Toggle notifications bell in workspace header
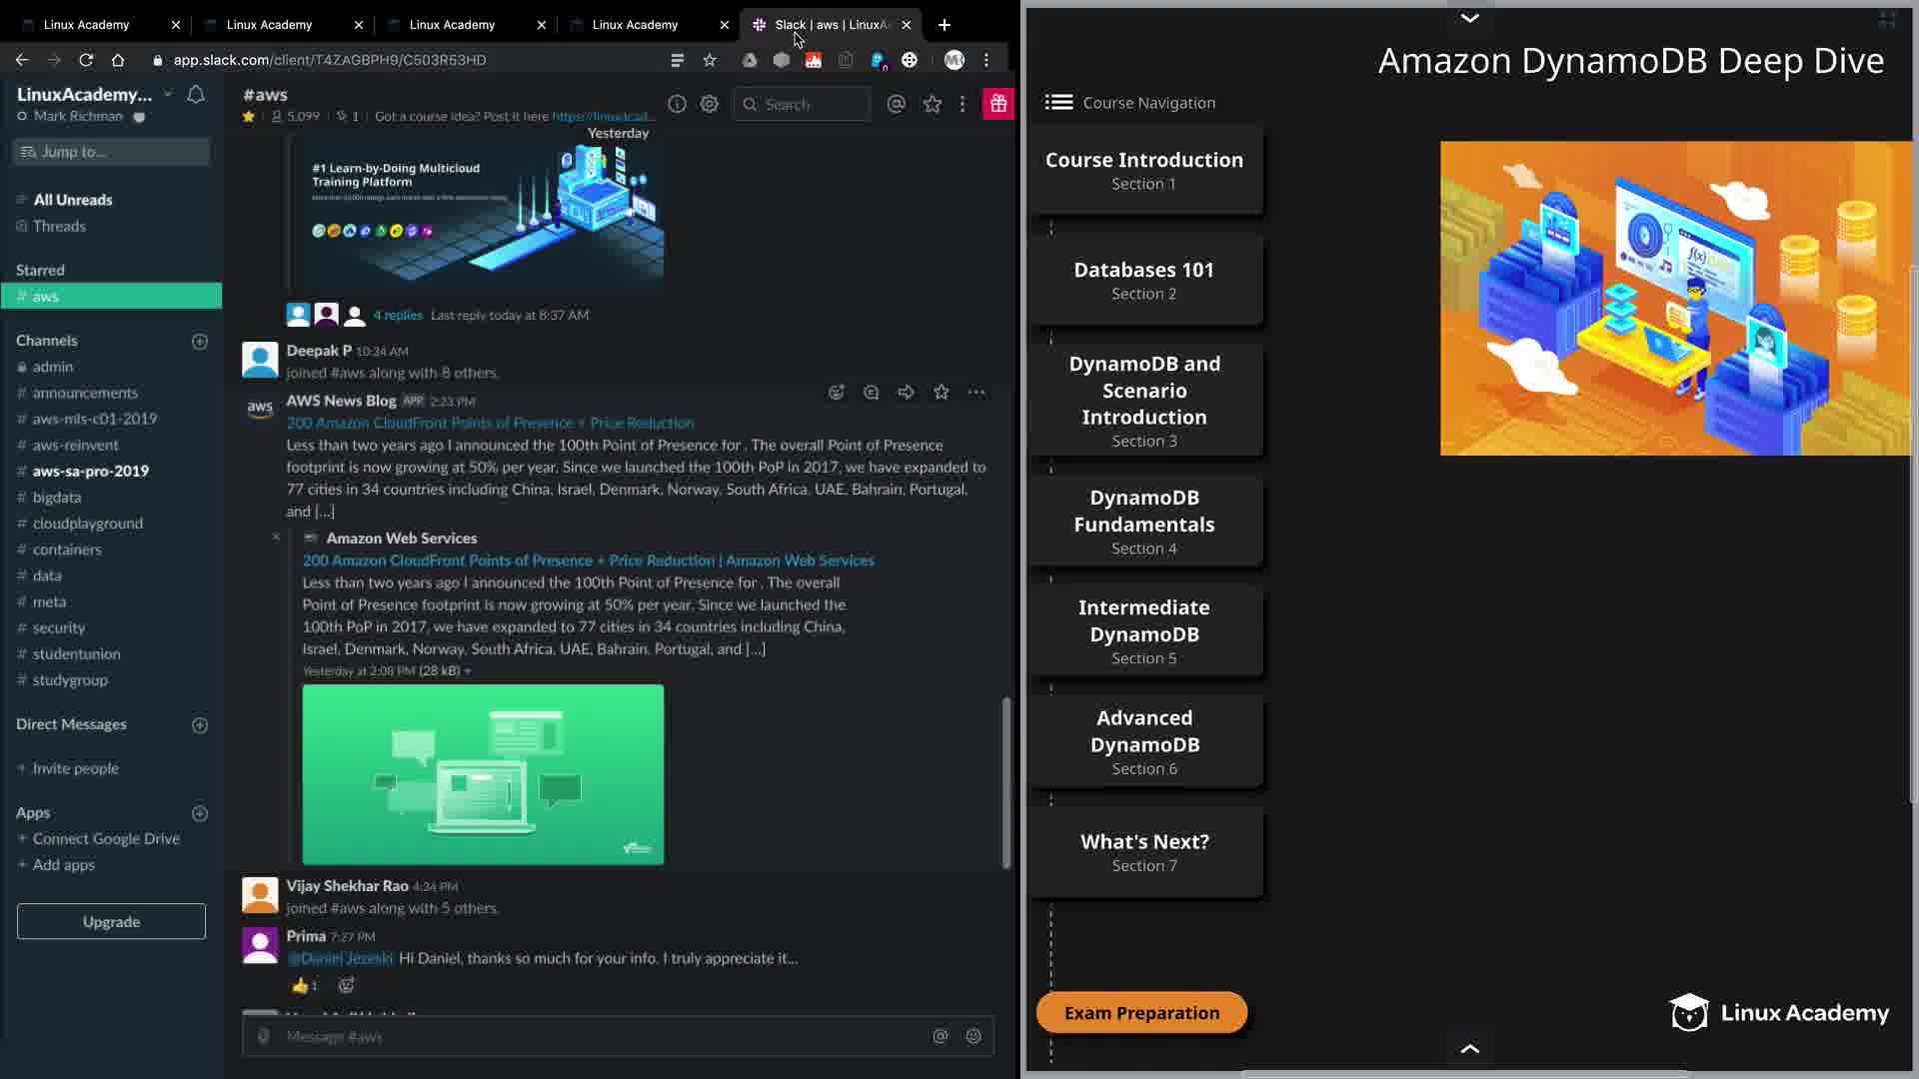 pos(196,94)
